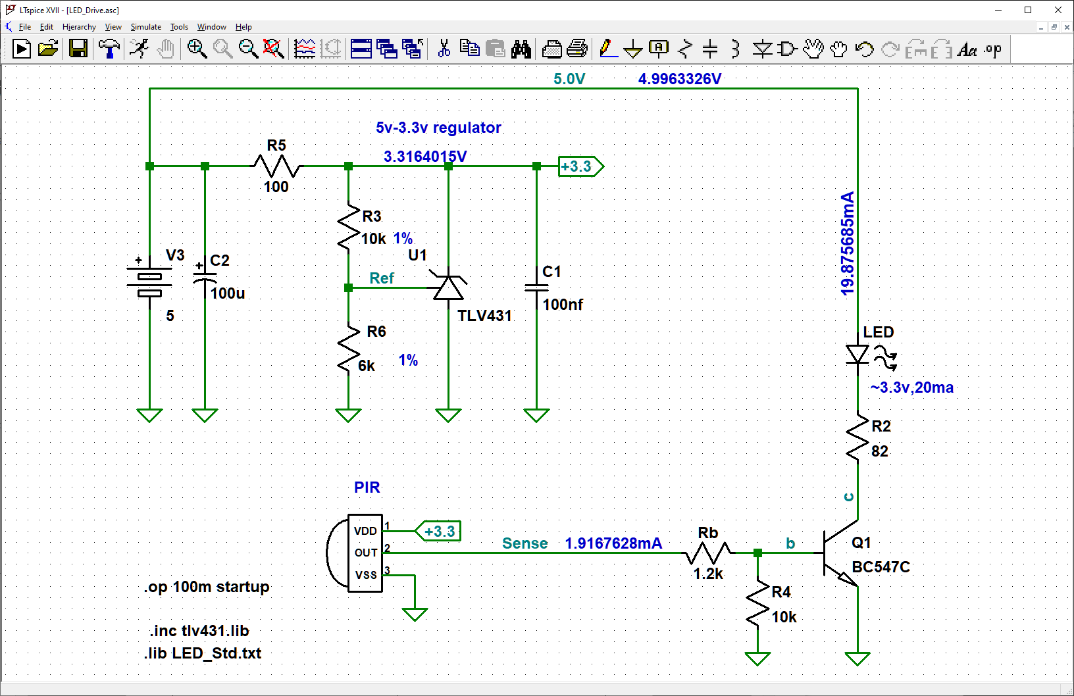
Task: Open the Help menu
Action: pos(243,27)
